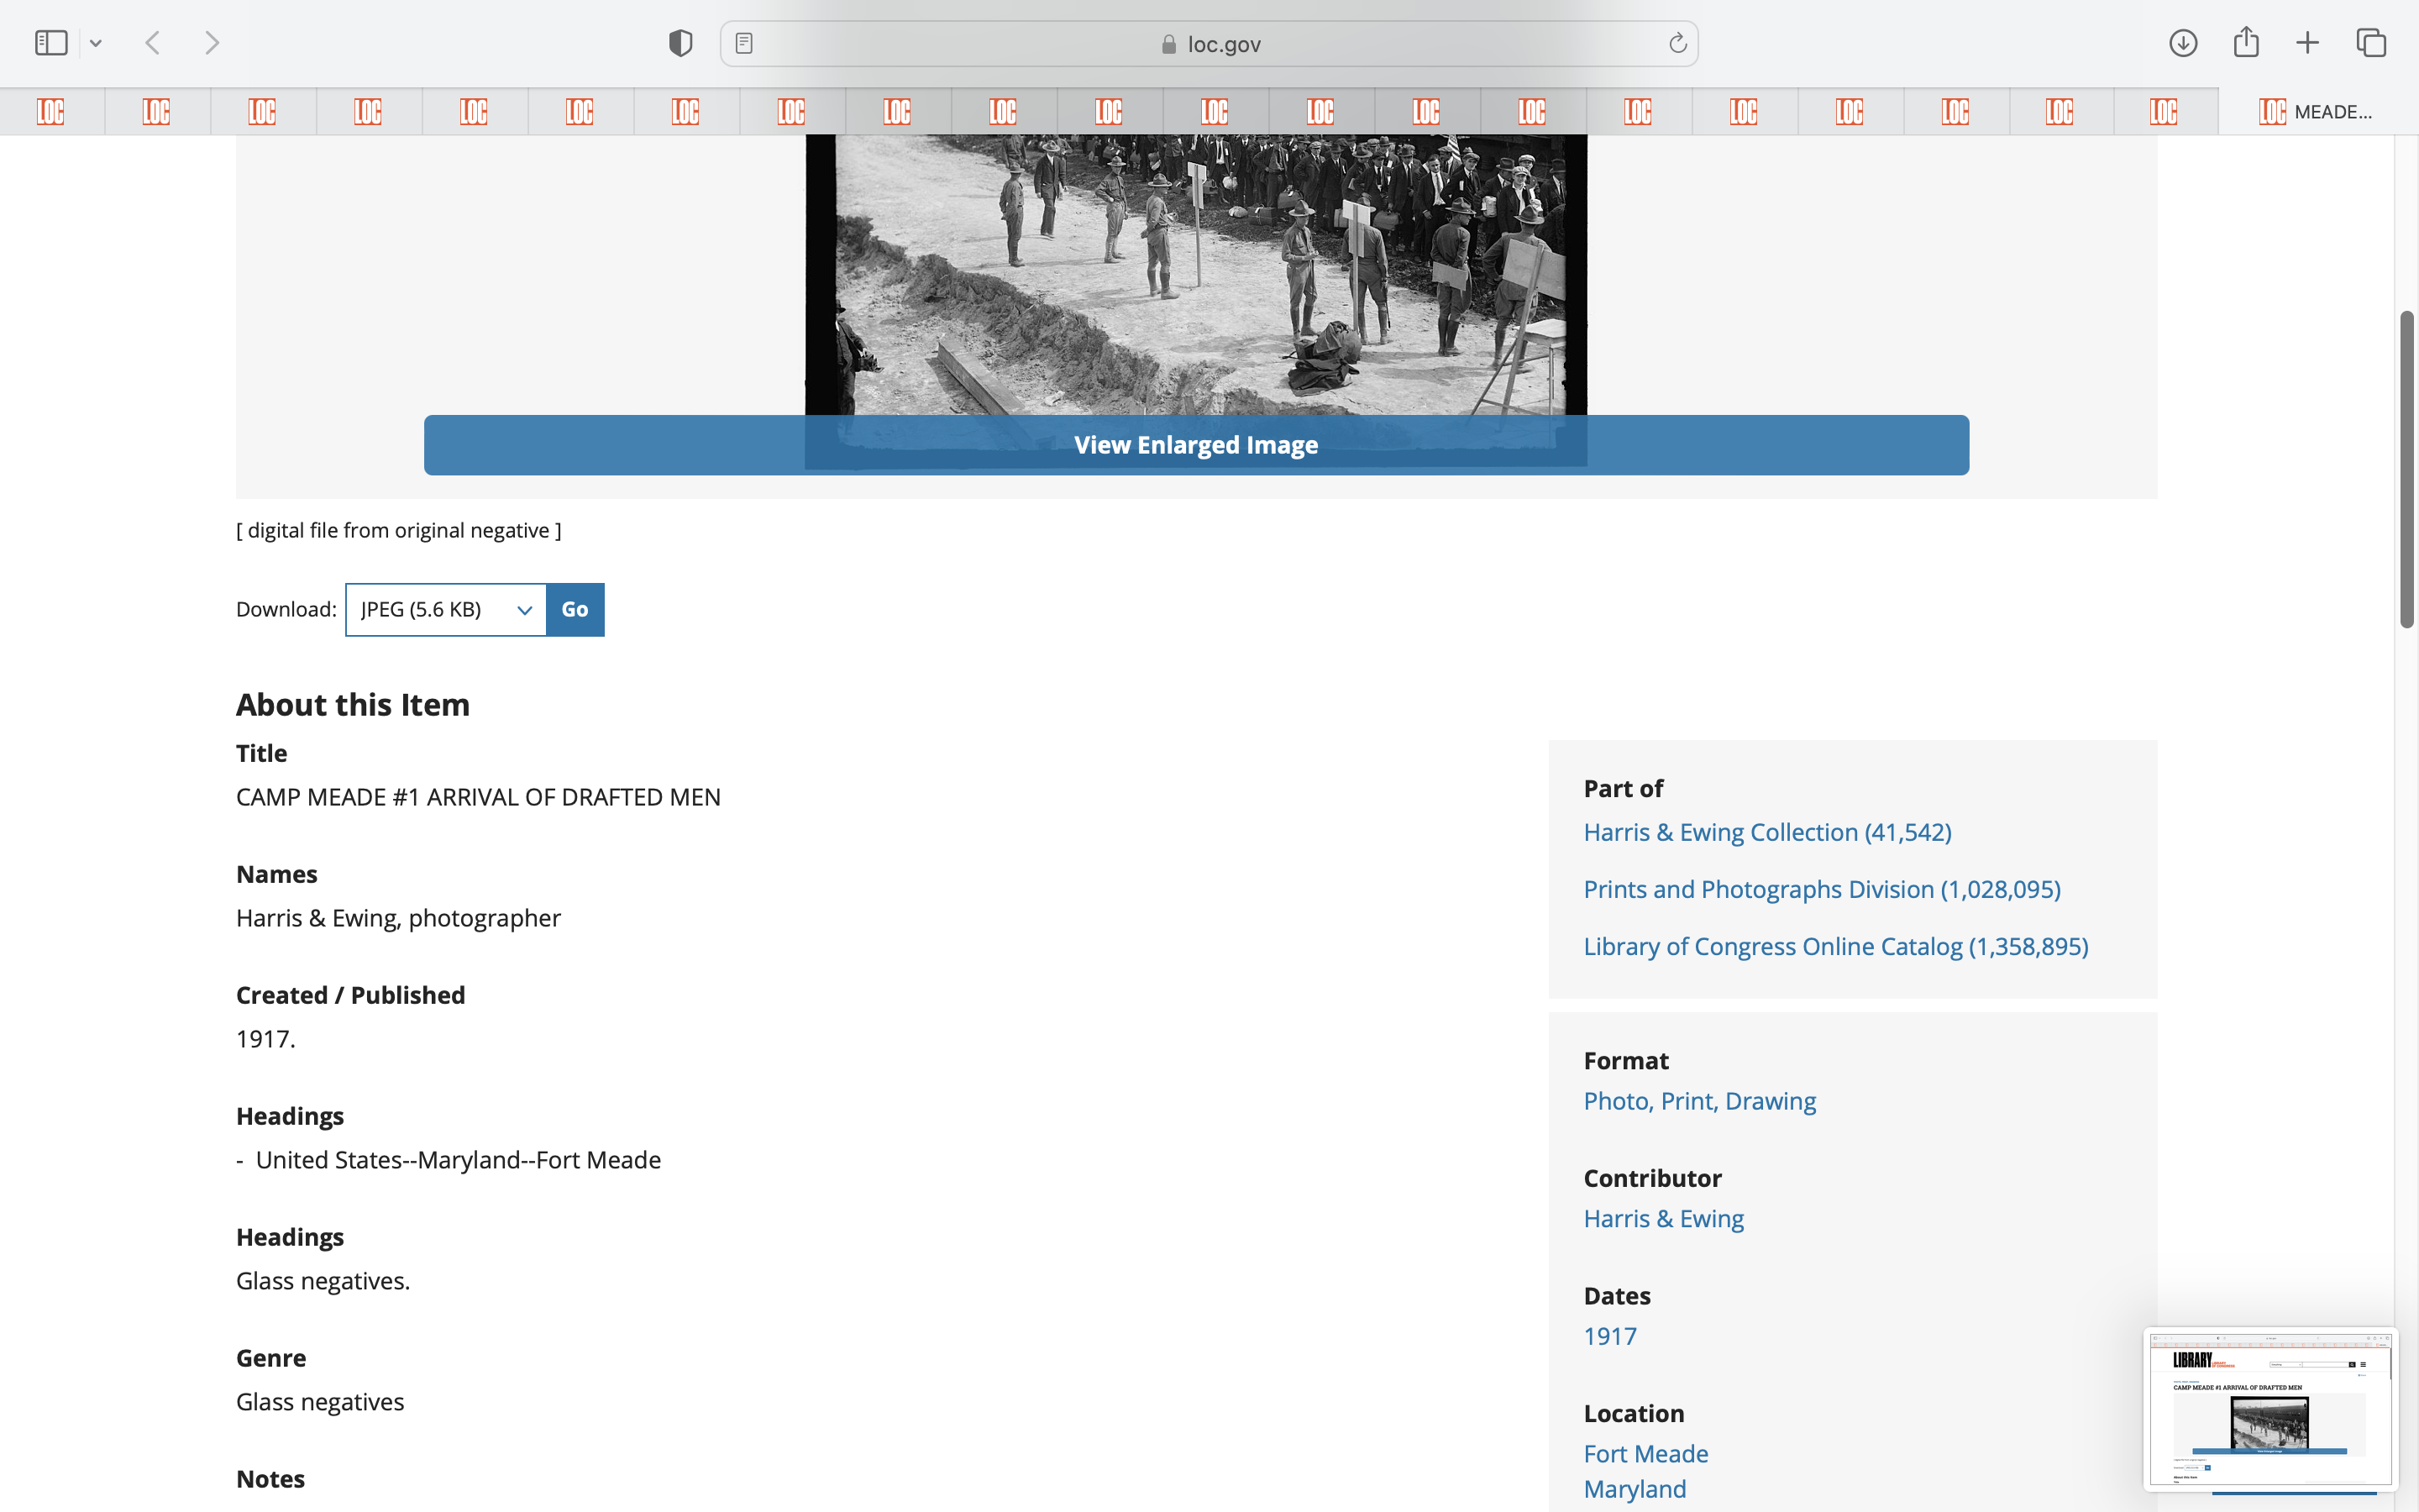The height and width of the screenshot is (1512, 2419).
Task: Open the privacy shield report icon
Action: coord(680,43)
